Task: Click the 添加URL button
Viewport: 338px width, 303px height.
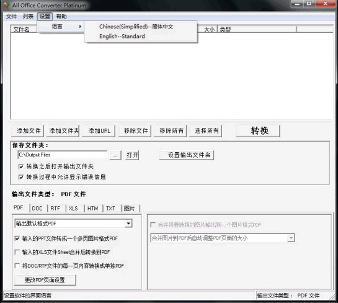Action: click(99, 131)
